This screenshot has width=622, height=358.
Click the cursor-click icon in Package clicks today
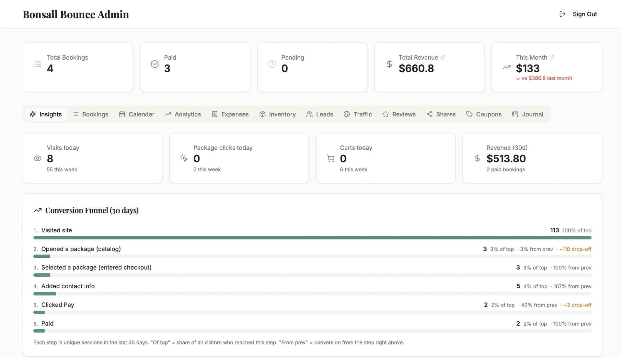tap(184, 158)
